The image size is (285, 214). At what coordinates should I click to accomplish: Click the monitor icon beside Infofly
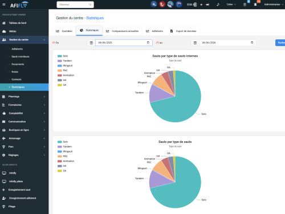(4, 173)
